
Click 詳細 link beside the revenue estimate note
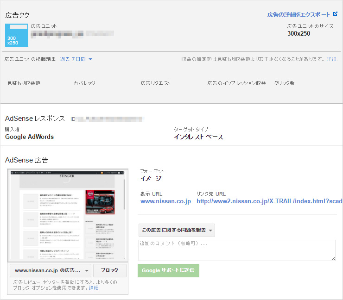pyautogui.click(x=332, y=59)
